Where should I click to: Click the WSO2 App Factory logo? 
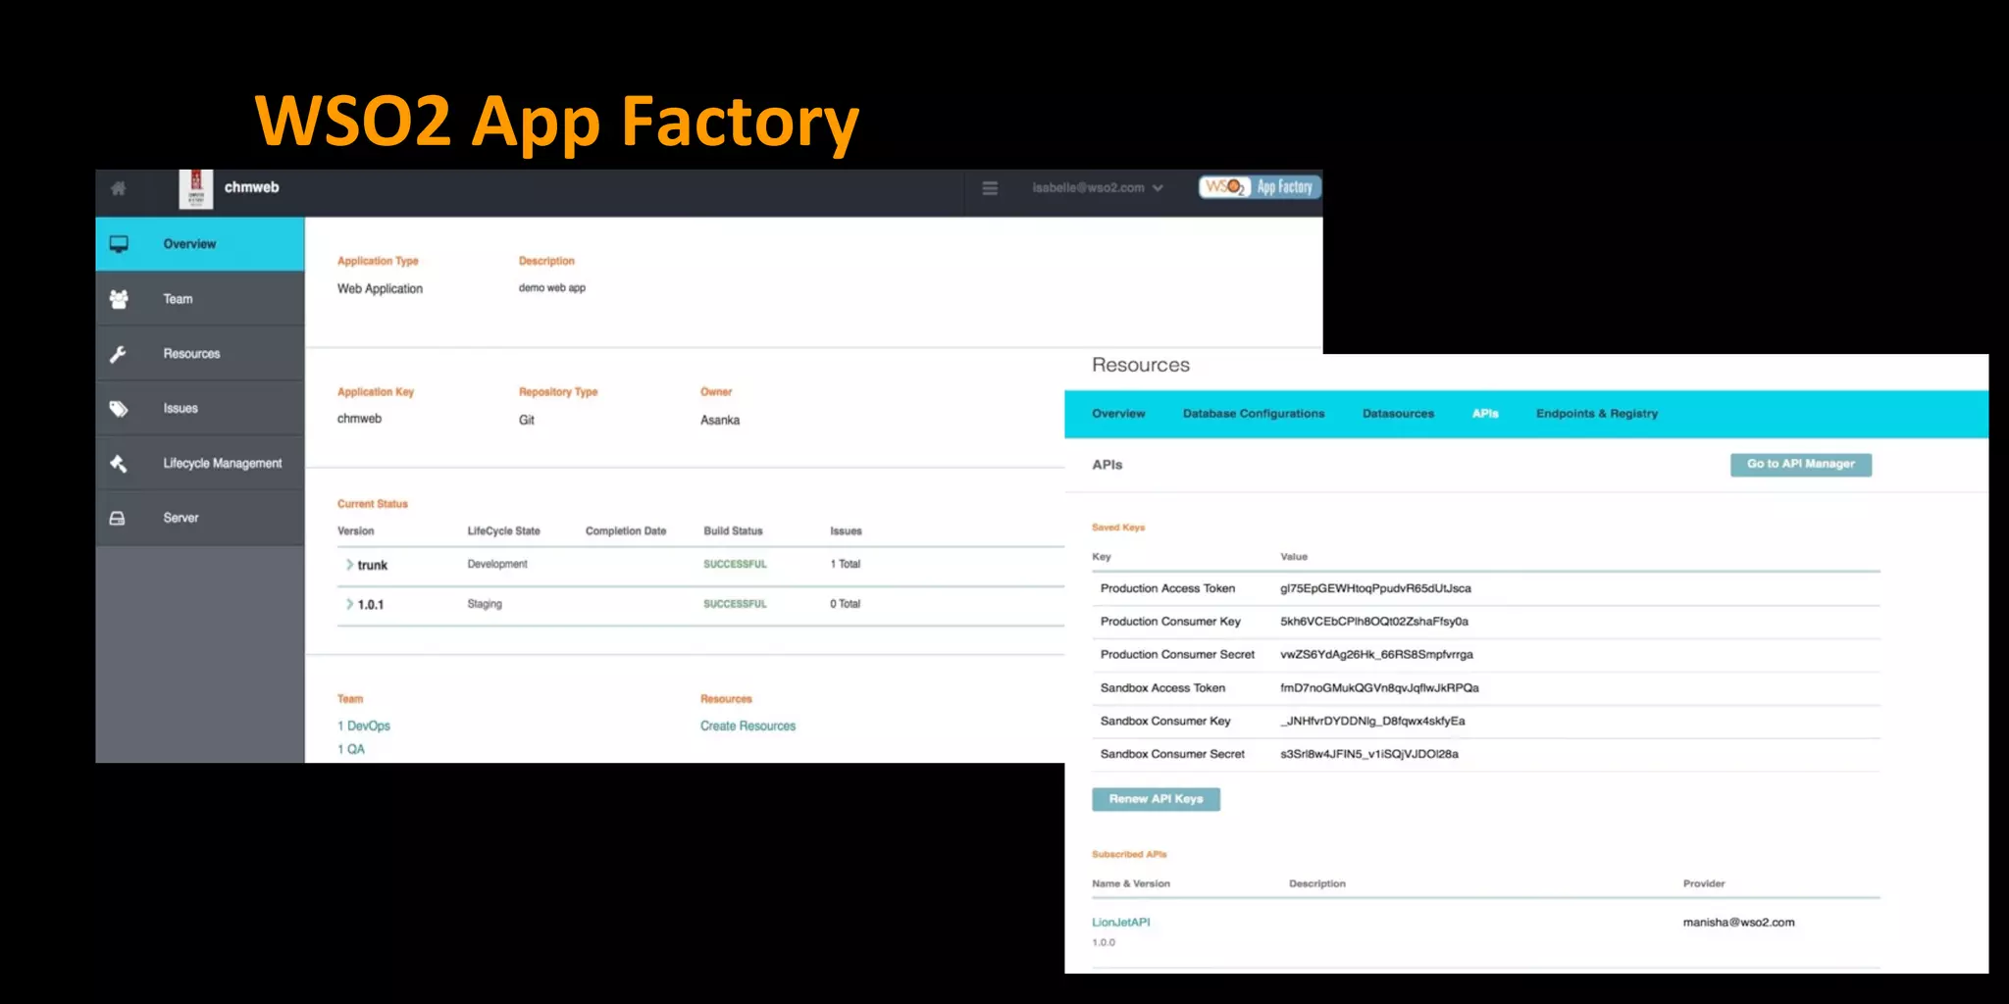[1260, 187]
